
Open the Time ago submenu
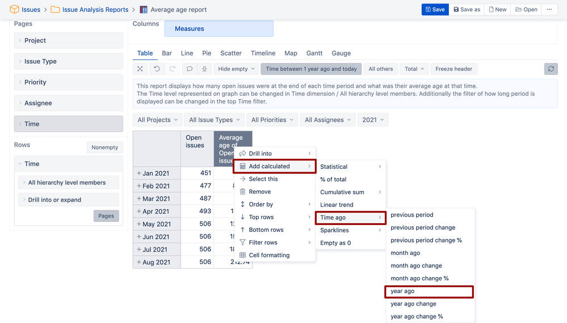[350, 218]
